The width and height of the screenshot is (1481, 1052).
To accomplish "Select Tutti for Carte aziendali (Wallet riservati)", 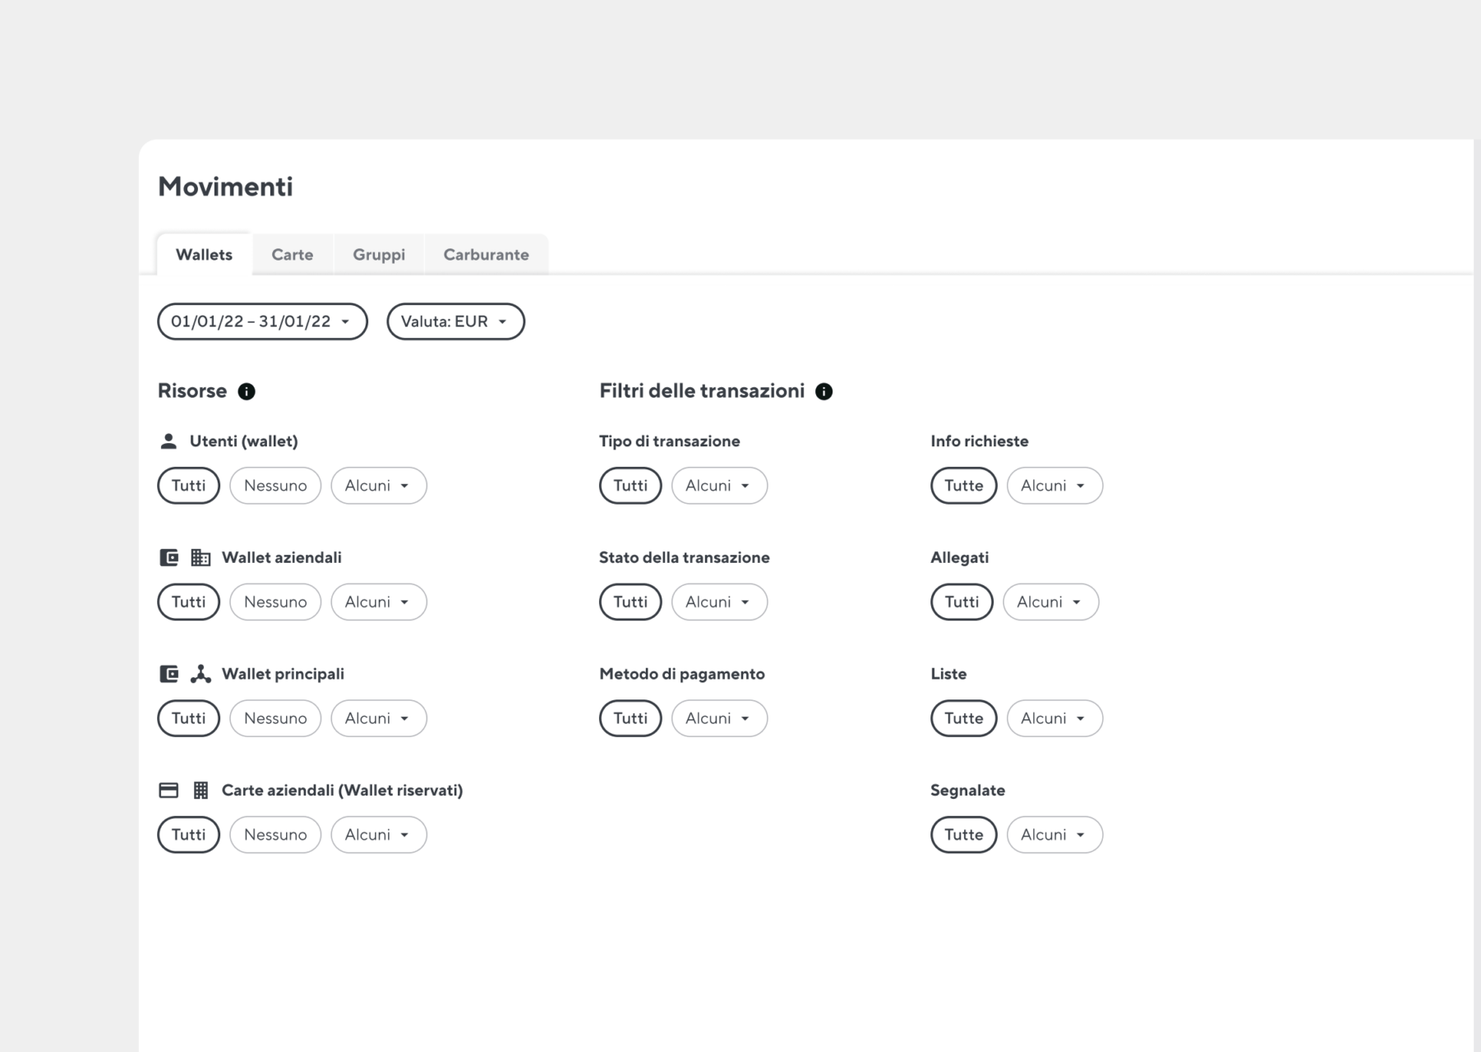I will click(x=188, y=835).
